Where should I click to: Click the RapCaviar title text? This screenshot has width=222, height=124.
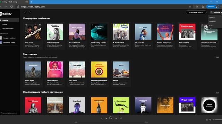(29, 43)
